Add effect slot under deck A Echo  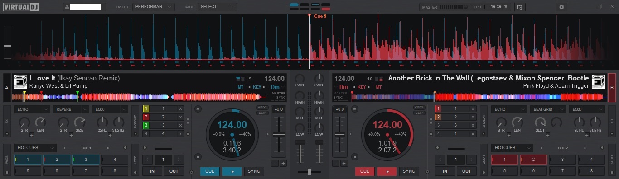[x=32, y=135]
